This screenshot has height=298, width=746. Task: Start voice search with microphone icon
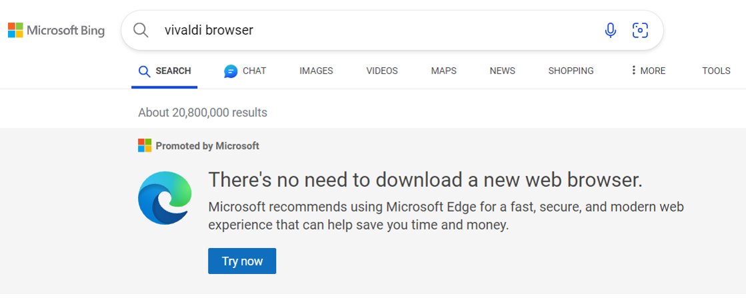tap(610, 31)
